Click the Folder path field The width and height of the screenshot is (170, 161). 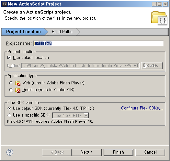(x=80, y=66)
